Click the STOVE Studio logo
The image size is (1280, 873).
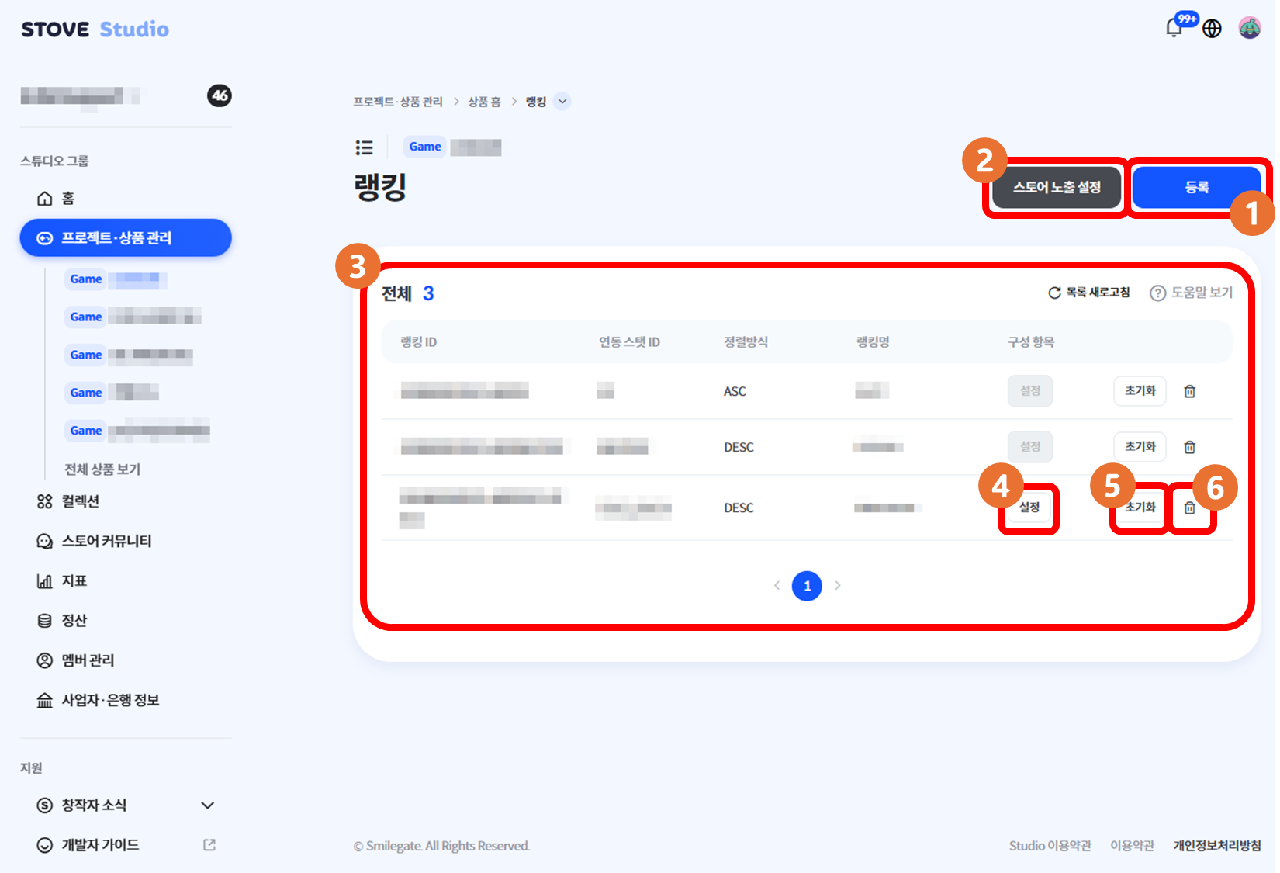coord(95,29)
